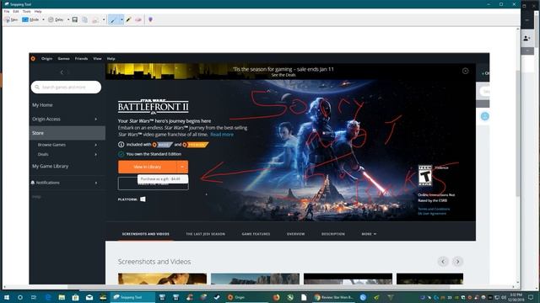Open the Send Snip dropdown arrow
The width and height of the screenshot is (540, 303).
pos(104,20)
